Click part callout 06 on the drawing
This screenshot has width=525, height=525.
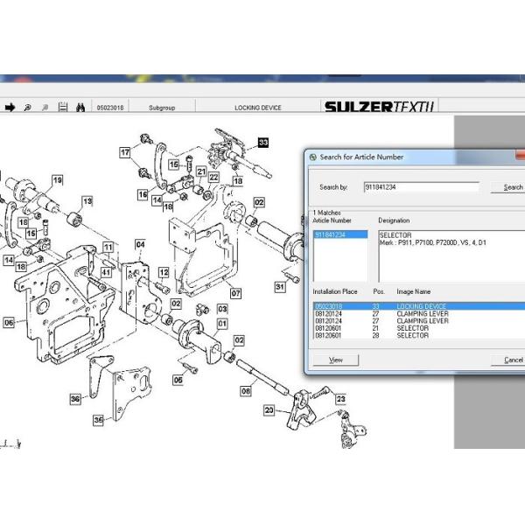[9, 322]
